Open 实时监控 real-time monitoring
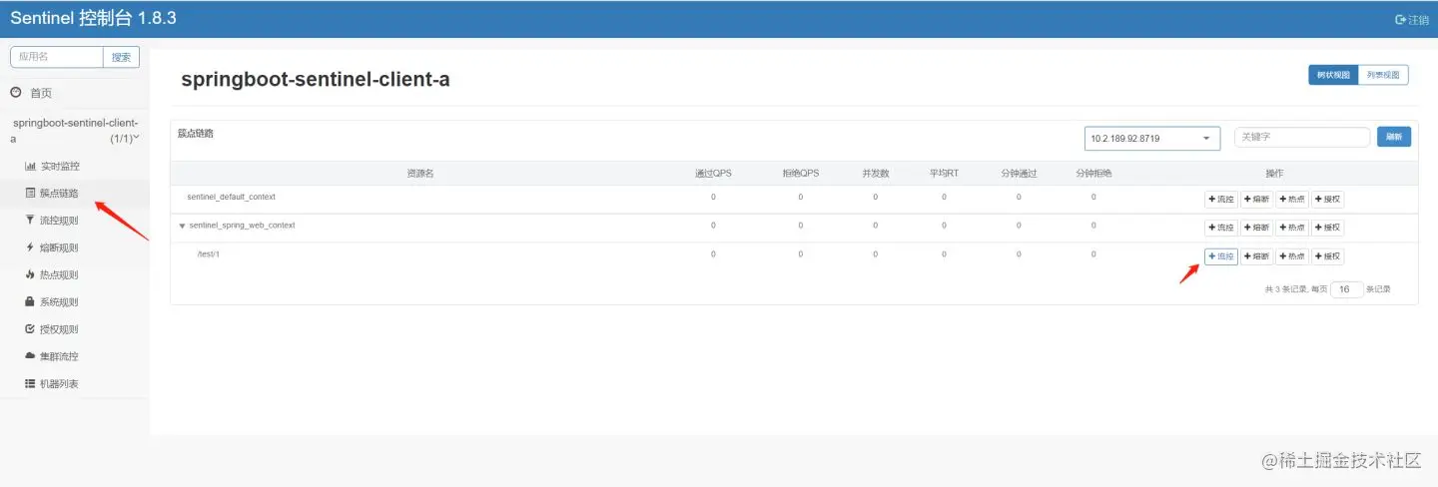This screenshot has width=1438, height=487. [x=52, y=166]
